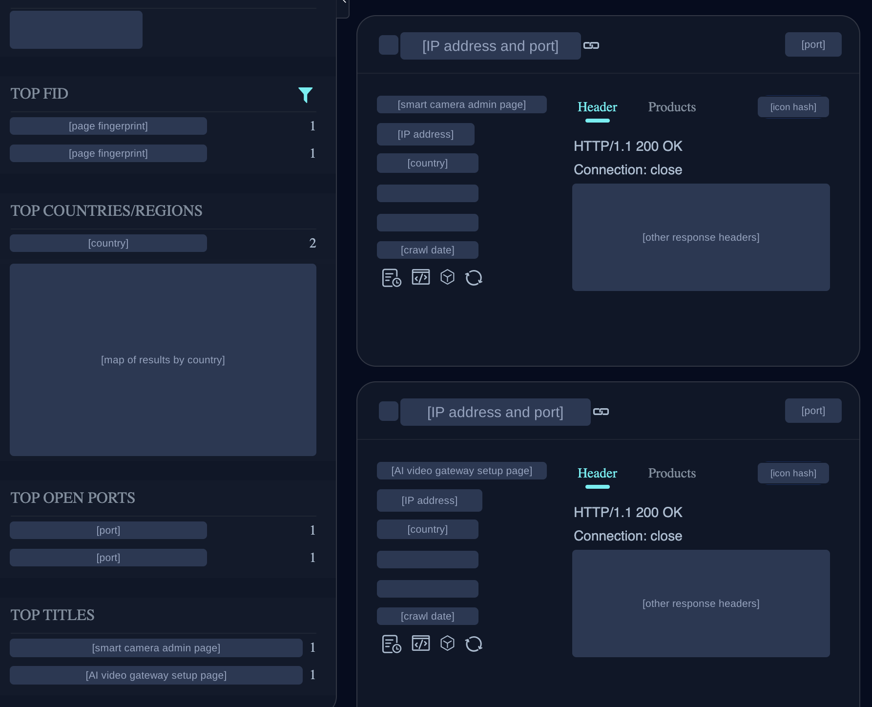Open history report icon in smart camera card
Image resolution: width=872 pixels, height=707 pixels.
(392, 278)
